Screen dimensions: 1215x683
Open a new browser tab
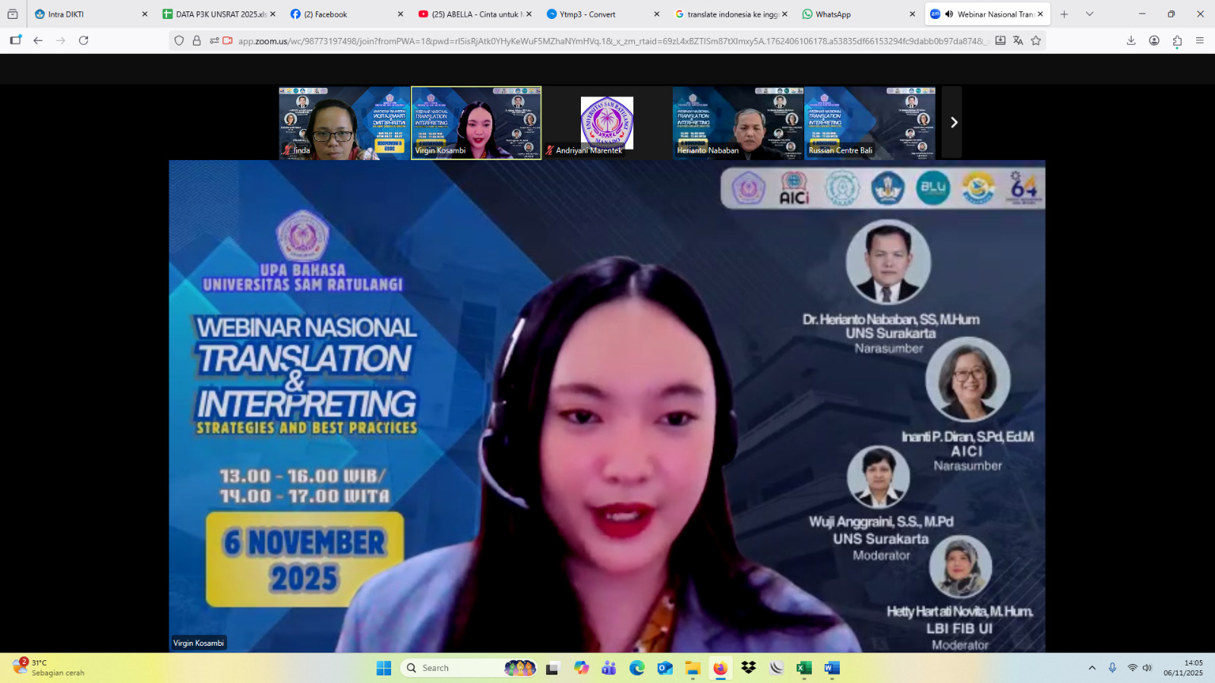[1064, 14]
